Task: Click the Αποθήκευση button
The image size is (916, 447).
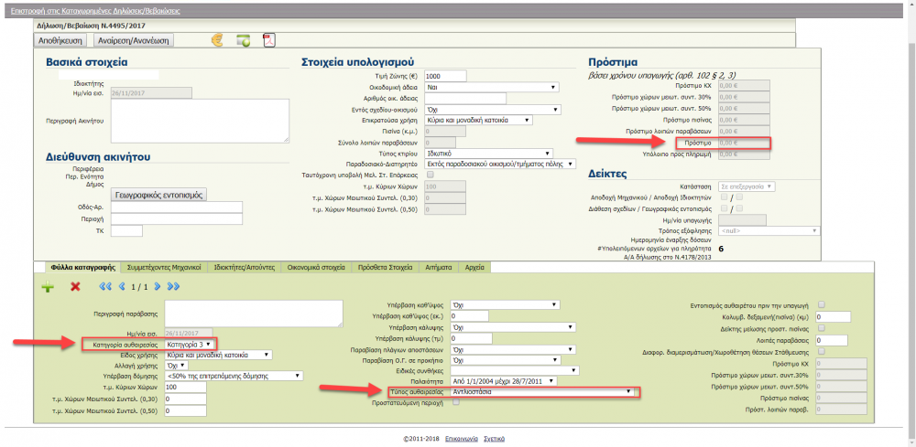Action: tap(60, 41)
